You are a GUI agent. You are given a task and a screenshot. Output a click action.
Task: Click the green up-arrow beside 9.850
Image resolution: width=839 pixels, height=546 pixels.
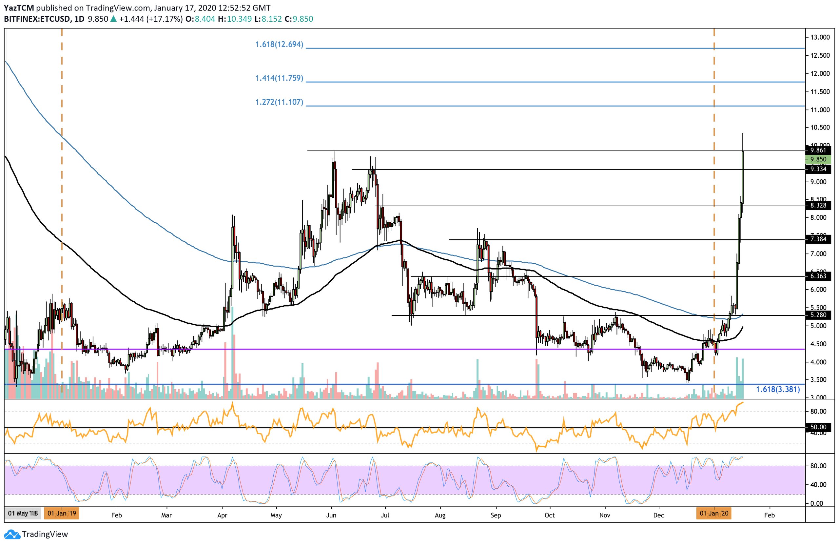coord(113,19)
